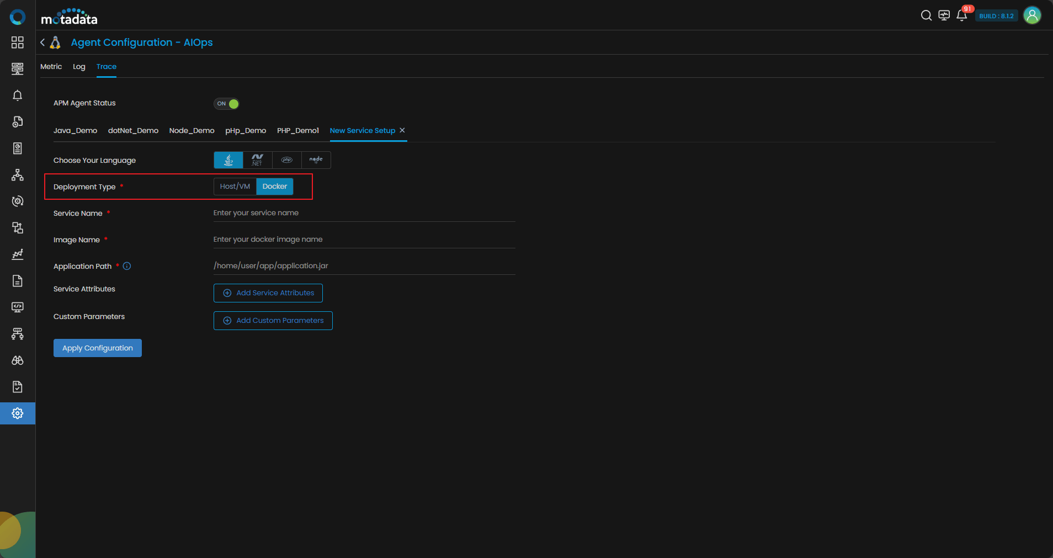Switch to the Metric tab
The image size is (1053, 558).
[x=51, y=67]
